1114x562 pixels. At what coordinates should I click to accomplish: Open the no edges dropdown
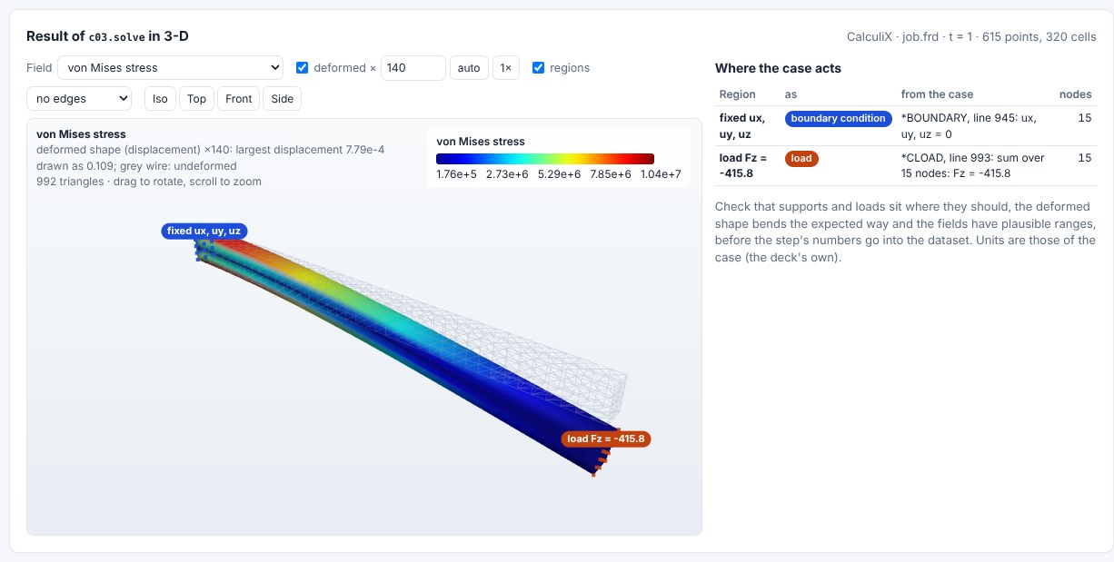[x=79, y=98]
